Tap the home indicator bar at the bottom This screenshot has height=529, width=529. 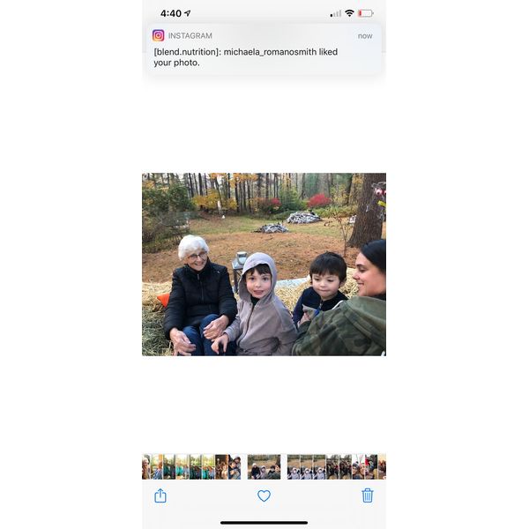[264, 523]
